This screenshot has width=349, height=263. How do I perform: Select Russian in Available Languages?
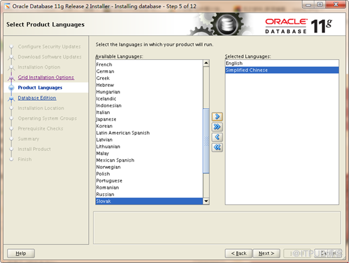pyautogui.click(x=149, y=194)
